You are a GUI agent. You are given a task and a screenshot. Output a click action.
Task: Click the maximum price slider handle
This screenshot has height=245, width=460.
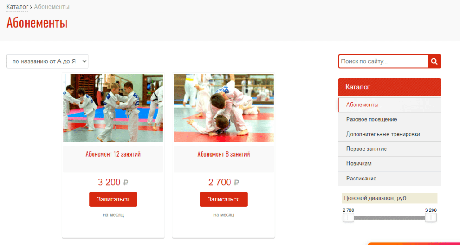(x=431, y=218)
